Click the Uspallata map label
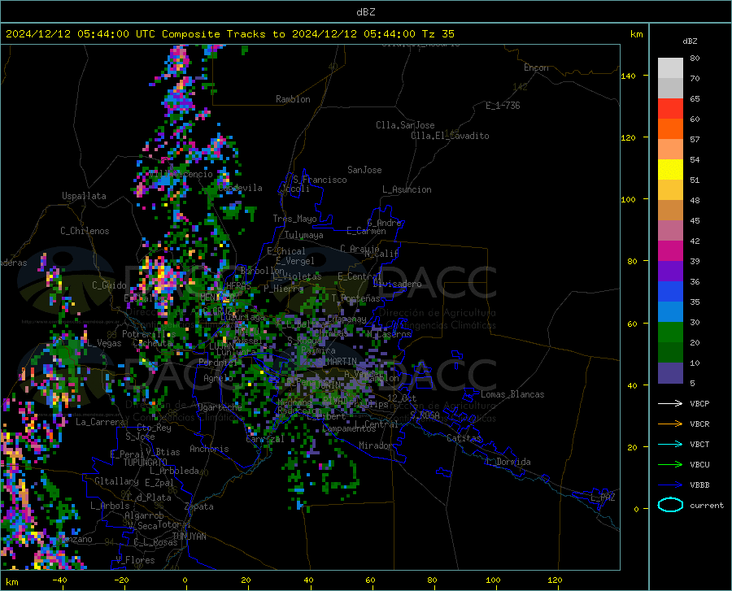Viewport: 732px width, 591px height. tap(84, 196)
